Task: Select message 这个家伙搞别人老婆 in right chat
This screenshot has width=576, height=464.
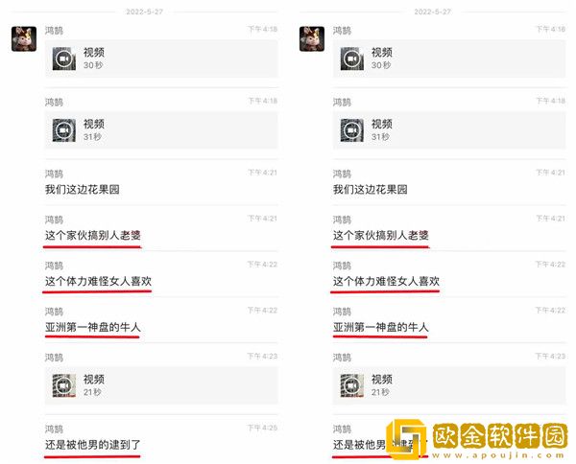Action: coord(381,236)
